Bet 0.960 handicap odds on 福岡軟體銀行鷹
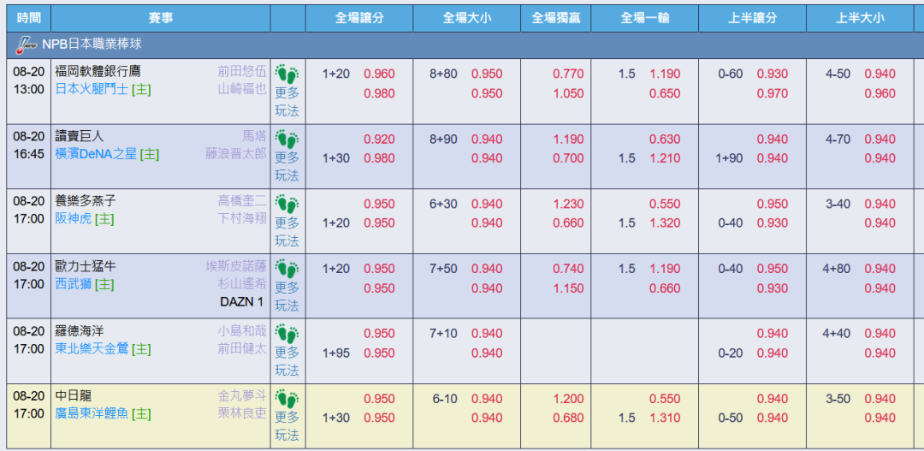This screenshot has height=451, width=924. point(379,74)
